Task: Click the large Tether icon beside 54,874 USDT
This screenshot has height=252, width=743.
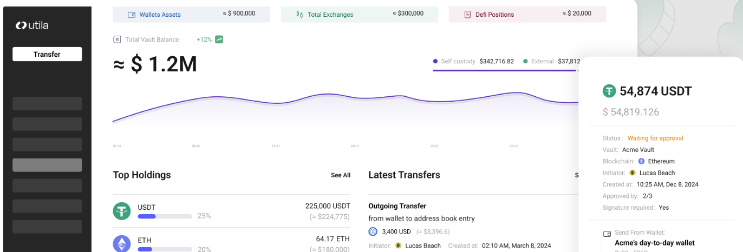Action: click(x=610, y=91)
